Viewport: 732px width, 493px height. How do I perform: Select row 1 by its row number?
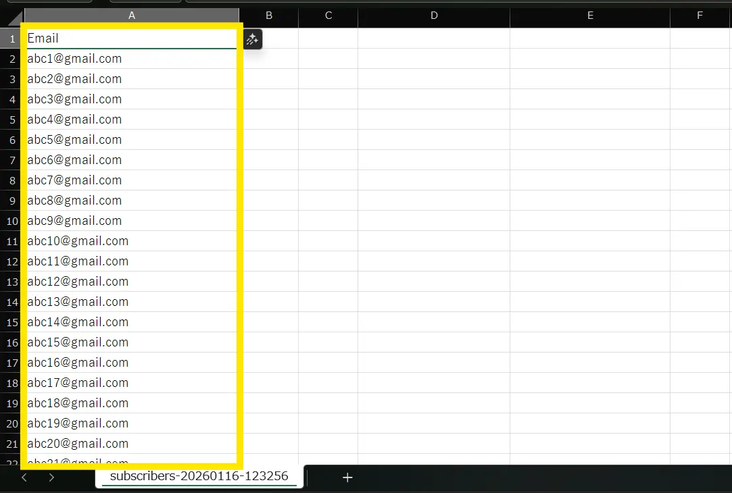point(11,38)
